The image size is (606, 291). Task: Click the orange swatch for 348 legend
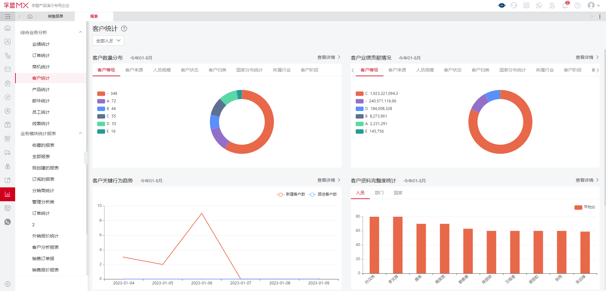(x=101, y=94)
